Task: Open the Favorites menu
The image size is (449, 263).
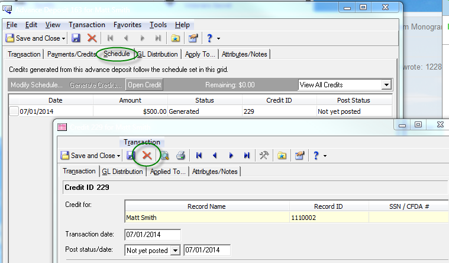Action: point(127,25)
